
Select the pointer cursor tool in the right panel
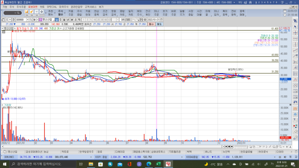(x=295, y=27)
